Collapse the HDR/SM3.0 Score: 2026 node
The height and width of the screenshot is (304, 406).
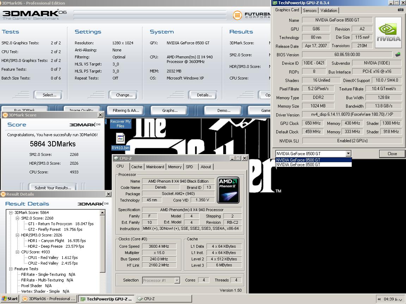(x=17, y=235)
